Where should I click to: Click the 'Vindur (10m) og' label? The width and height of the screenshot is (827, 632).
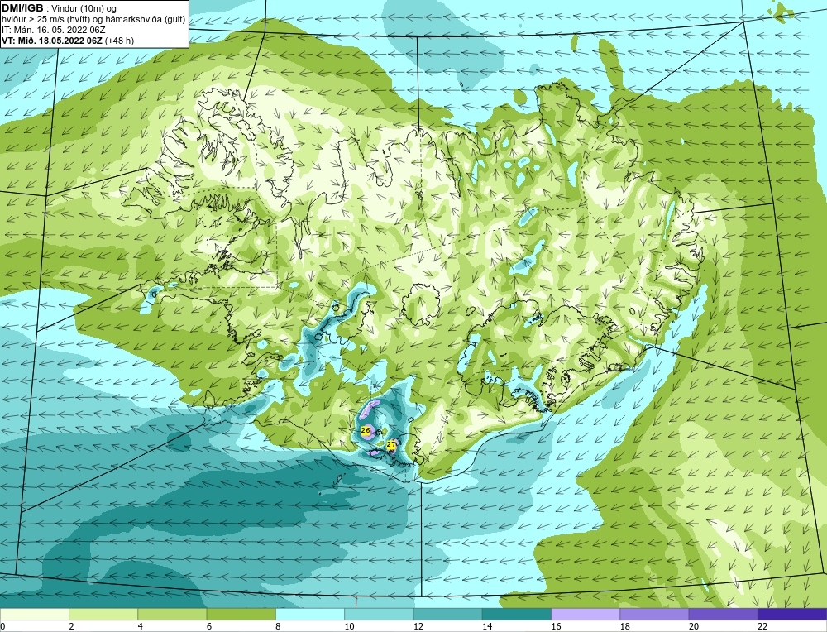tap(84, 9)
